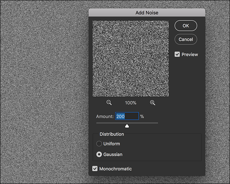Select the Uniform distribution radio button
This screenshot has width=230, height=184.
coord(99,144)
